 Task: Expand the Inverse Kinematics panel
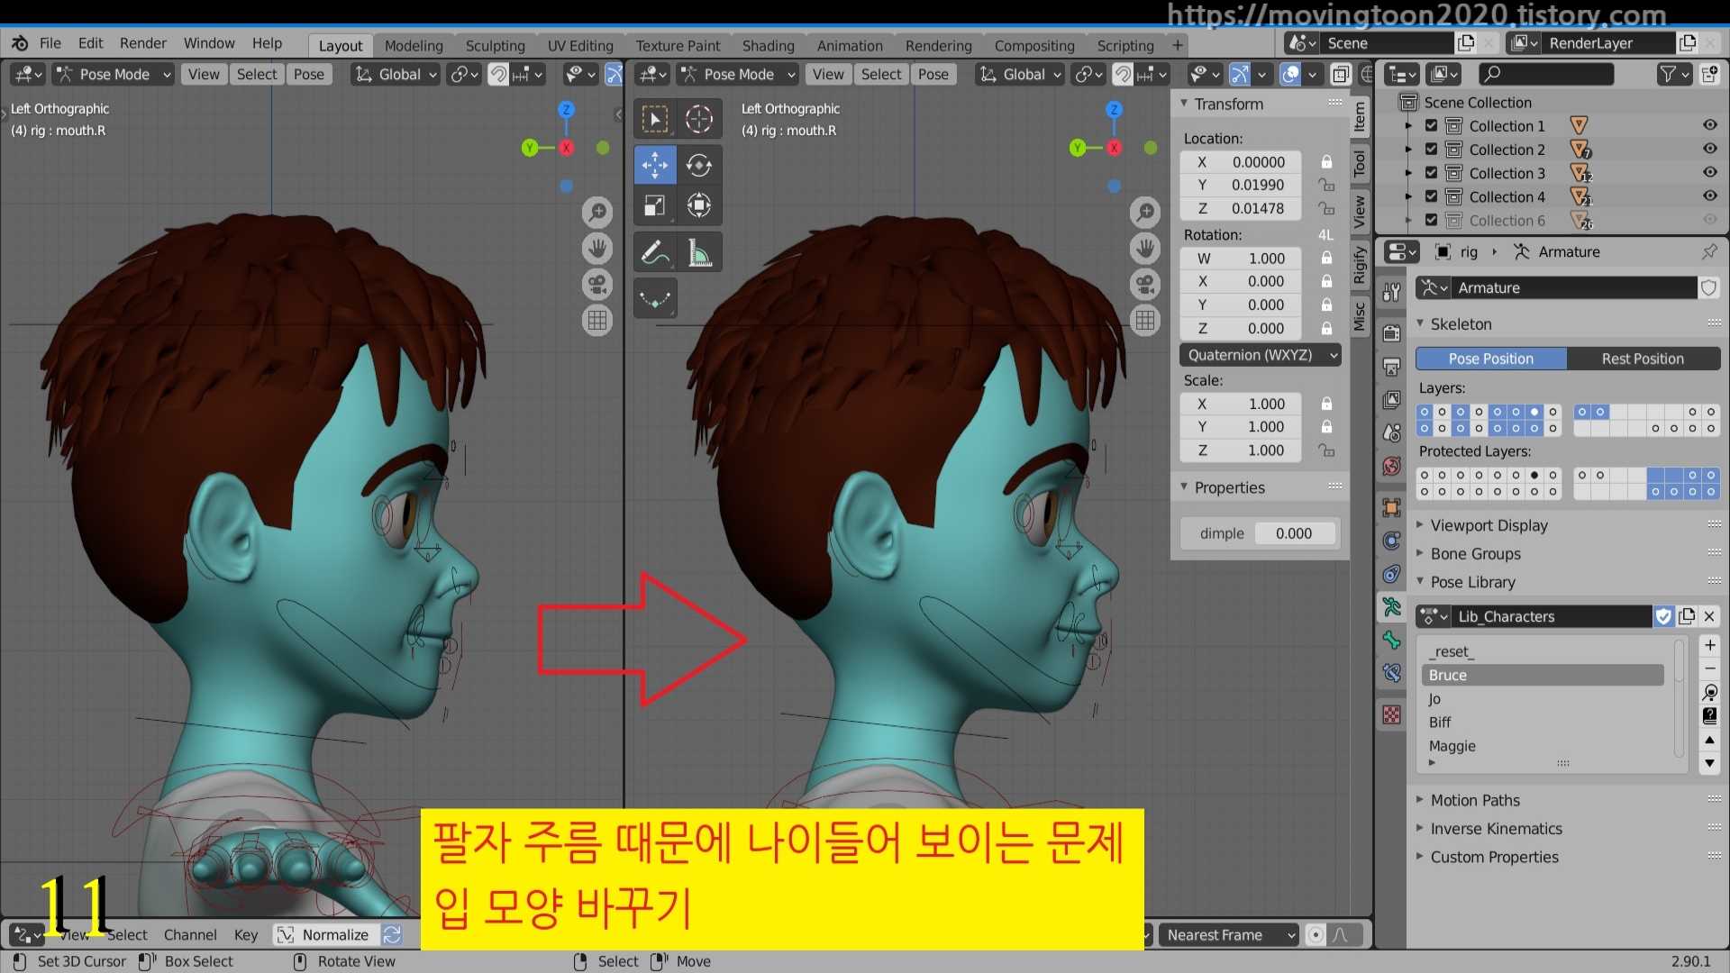[x=1496, y=829]
